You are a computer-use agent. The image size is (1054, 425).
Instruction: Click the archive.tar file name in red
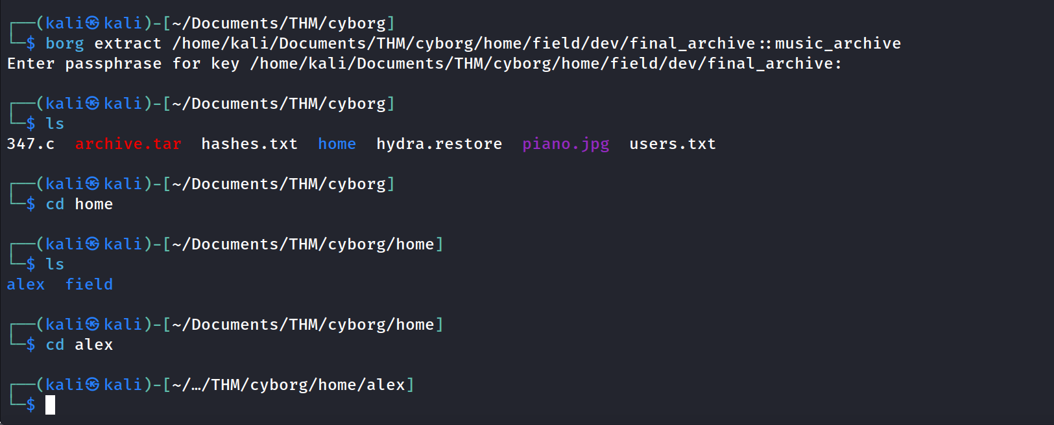point(128,144)
